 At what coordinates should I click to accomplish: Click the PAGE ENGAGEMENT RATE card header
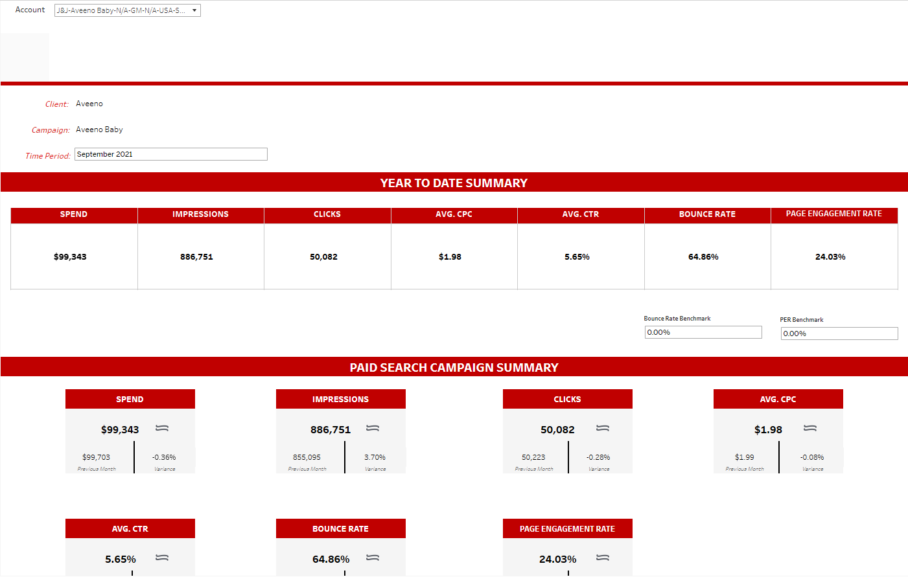567,529
